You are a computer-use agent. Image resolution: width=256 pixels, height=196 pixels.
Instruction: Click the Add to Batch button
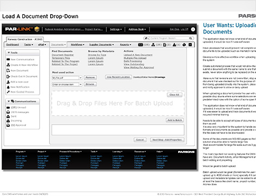[x=175, y=120]
